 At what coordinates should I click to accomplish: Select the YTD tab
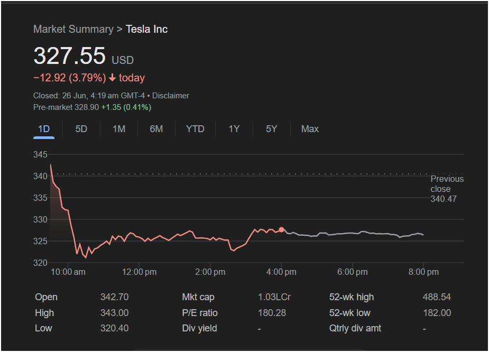[x=195, y=129]
